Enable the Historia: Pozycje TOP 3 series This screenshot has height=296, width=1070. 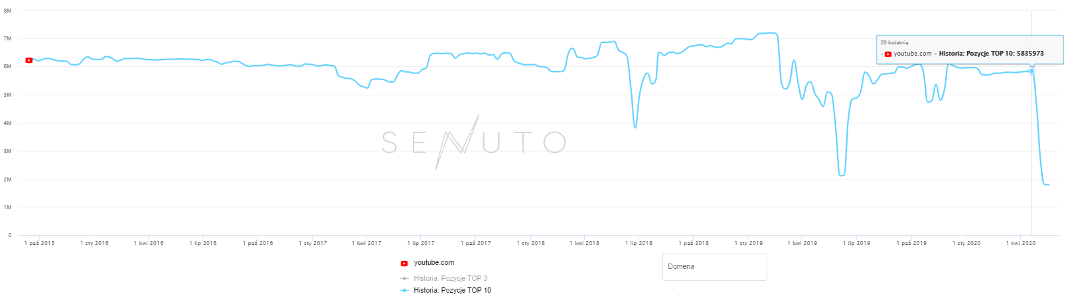[450, 278]
